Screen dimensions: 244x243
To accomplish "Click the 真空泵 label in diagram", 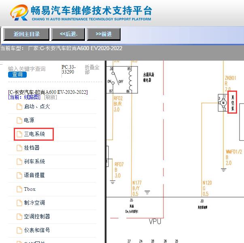I will [x=233, y=102].
